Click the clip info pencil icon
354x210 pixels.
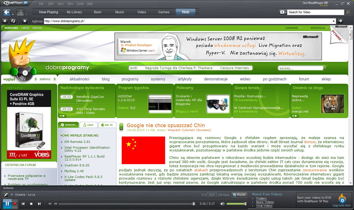click(x=6, y=195)
